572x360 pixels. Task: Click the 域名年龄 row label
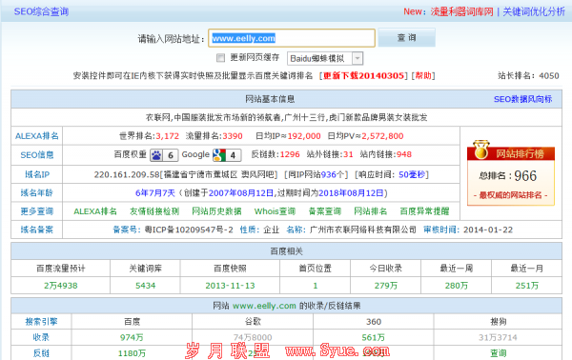[x=37, y=192]
